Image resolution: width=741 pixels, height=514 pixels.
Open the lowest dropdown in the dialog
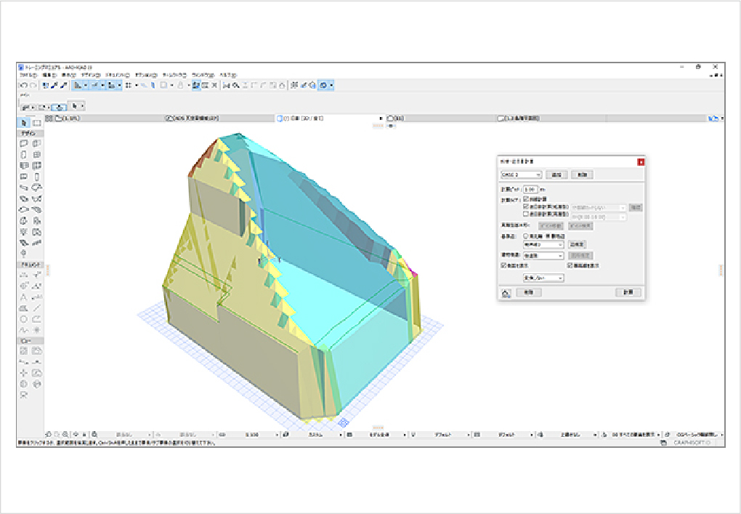tap(543, 278)
